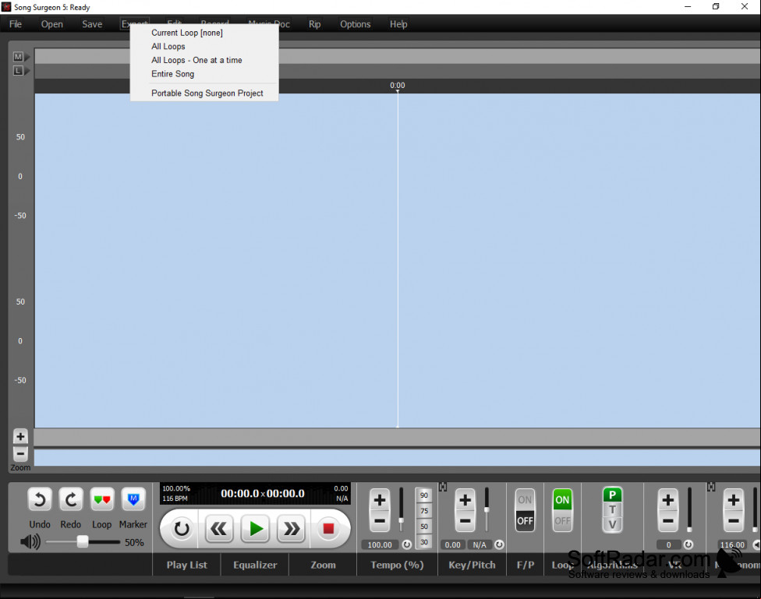Click the link icon atop the Metronome panel
The height and width of the screenshot is (599, 761).
click(711, 487)
